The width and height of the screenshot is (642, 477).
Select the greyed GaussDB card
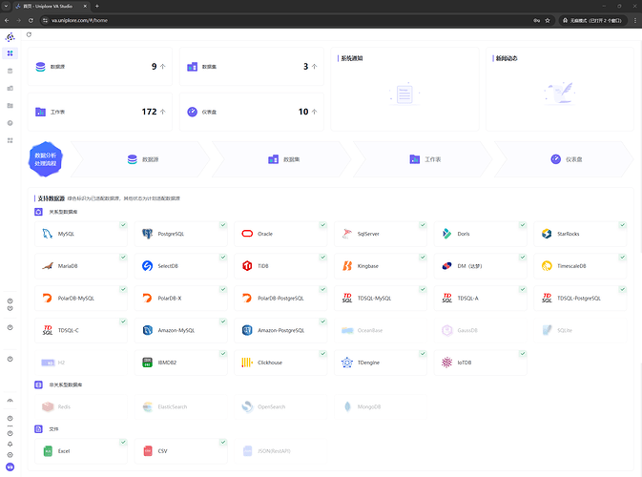[x=481, y=330]
